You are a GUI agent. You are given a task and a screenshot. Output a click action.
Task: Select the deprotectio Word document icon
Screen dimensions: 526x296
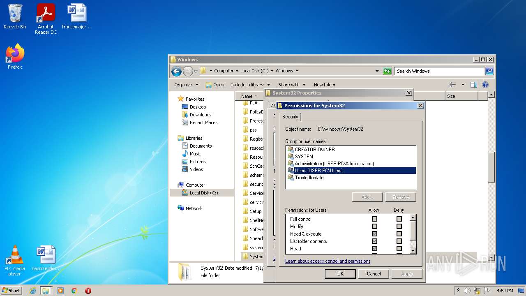pos(45,258)
